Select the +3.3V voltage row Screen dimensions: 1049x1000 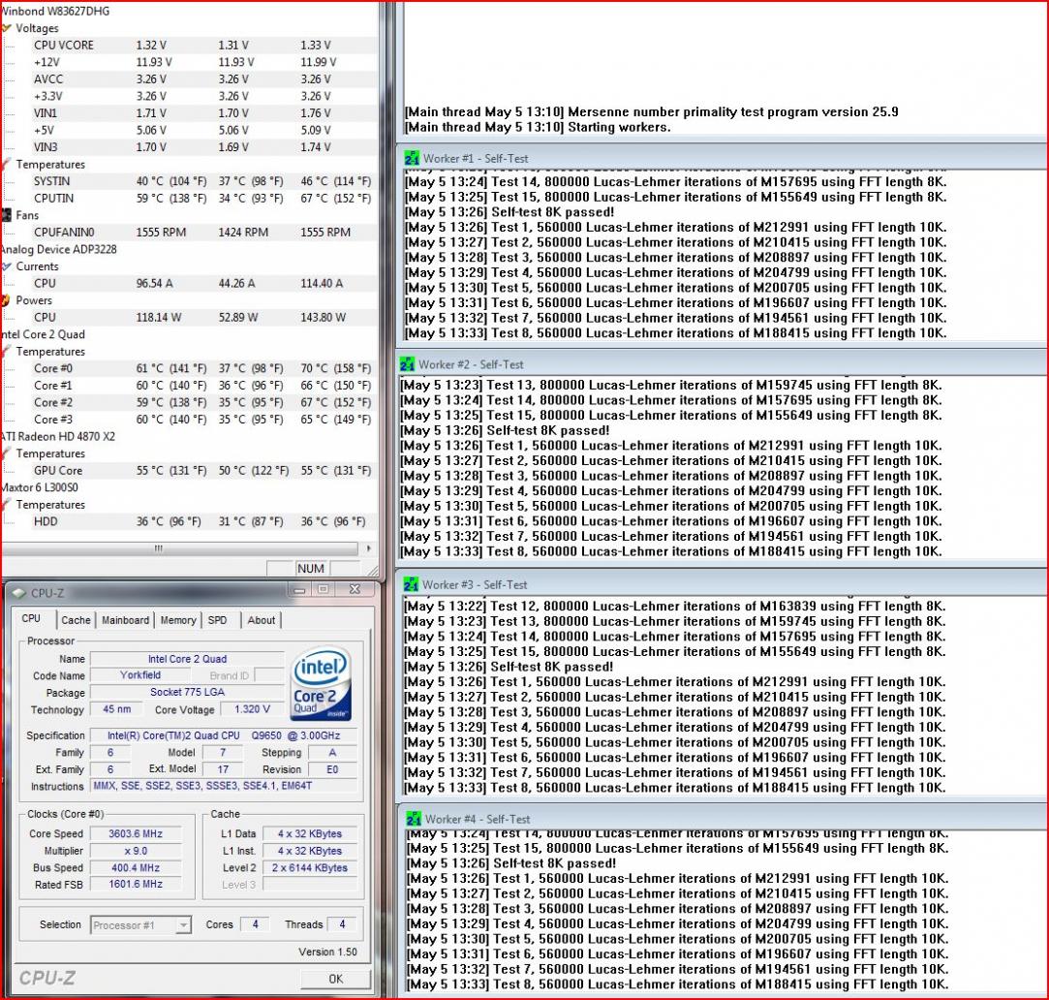point(204,96)
